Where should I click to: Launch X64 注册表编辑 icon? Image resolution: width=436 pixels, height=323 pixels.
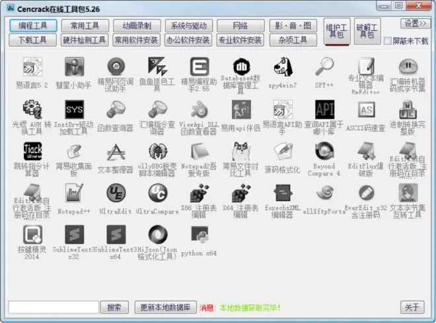coord(241,193)
